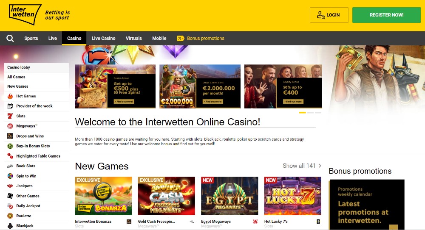The height and width of the screenshot is (230, 425).
Task: Open Casino lobby in the sidebar
Action: [37, 67]
